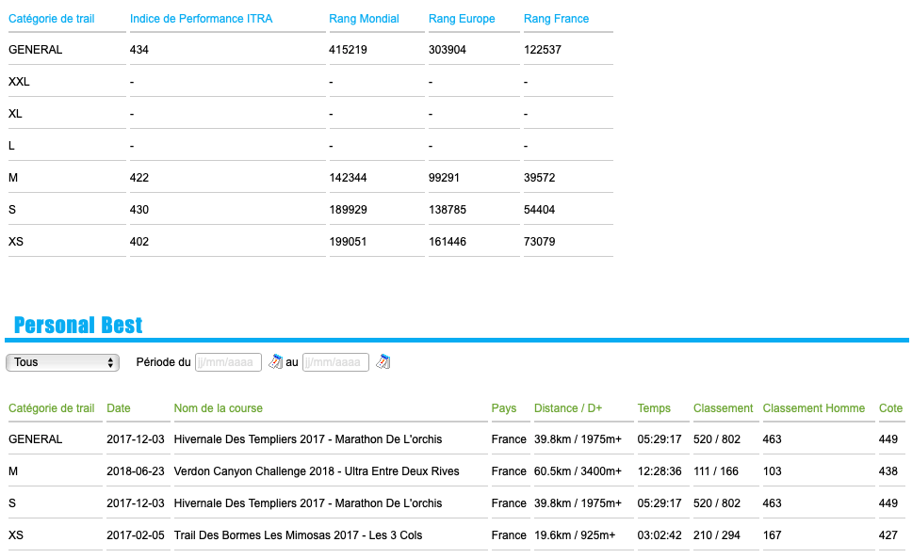This screenshot has width=912, height=558.
Task: Select the 'Rang Europe' column header
Action: 462,19
